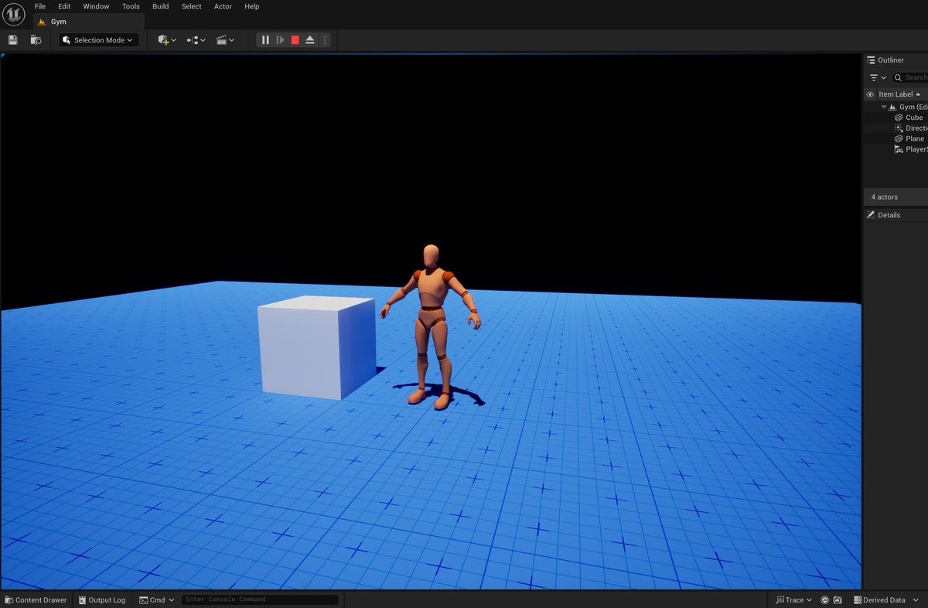This screenshot has width=928, height=608.
Task: Open the Derived Data dropdown
Action: click(x=884, y=599)
